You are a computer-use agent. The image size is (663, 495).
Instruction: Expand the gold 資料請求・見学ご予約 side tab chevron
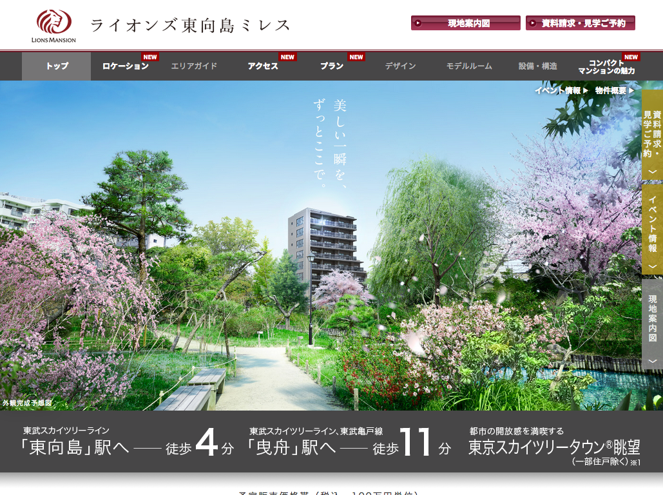652,171
